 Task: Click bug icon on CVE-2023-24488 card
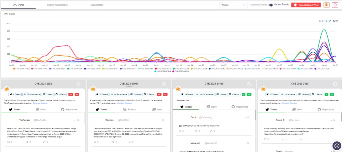click(x=178, y=89)
